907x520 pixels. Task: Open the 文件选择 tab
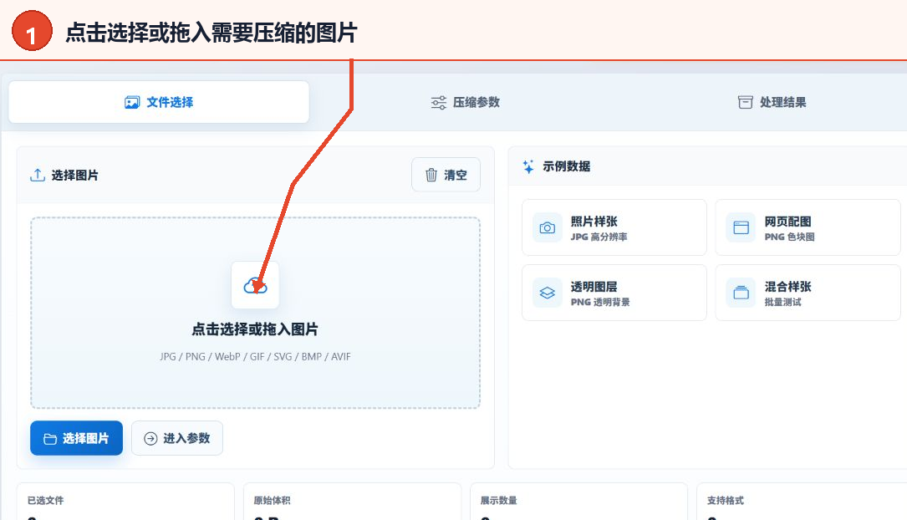point(159,102)
